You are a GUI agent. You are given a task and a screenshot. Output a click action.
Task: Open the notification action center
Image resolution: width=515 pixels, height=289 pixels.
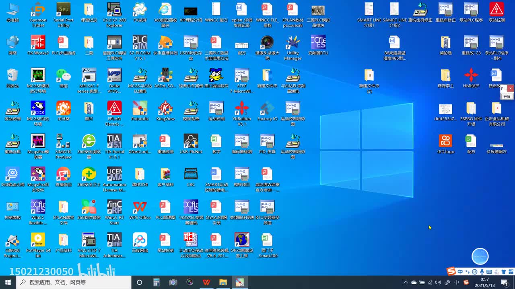(x=504, y=283)
